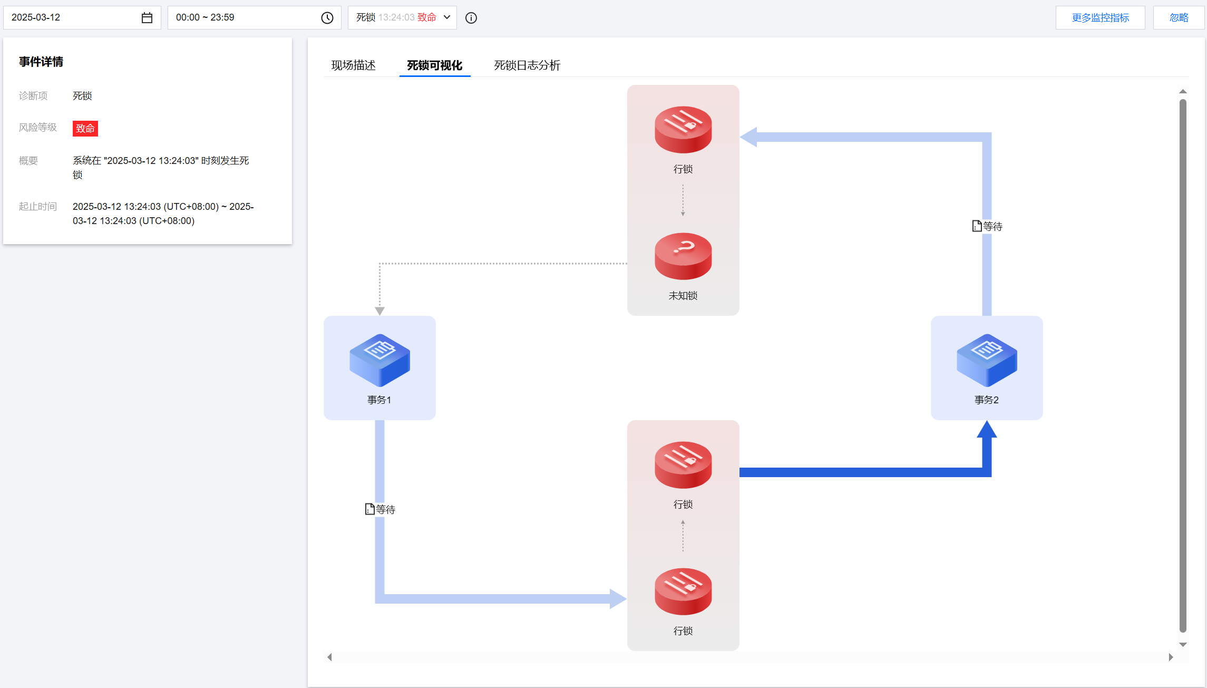Switch to the 死锁日志分析 tab
This screenshot has width=1207, height=688.
(527, 65)
